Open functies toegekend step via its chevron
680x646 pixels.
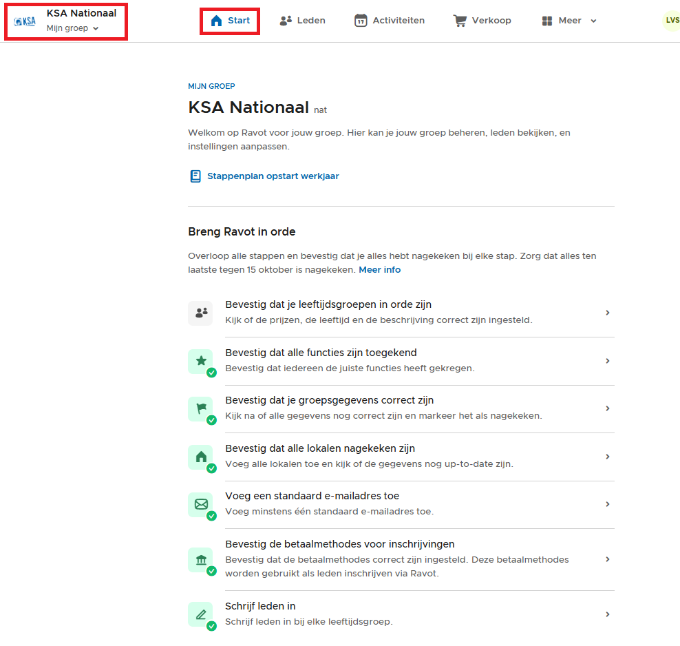(608, 361)
